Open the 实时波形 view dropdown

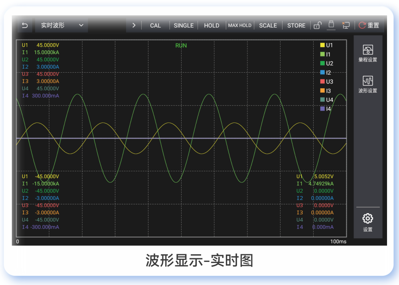click(x=61, y=25)
